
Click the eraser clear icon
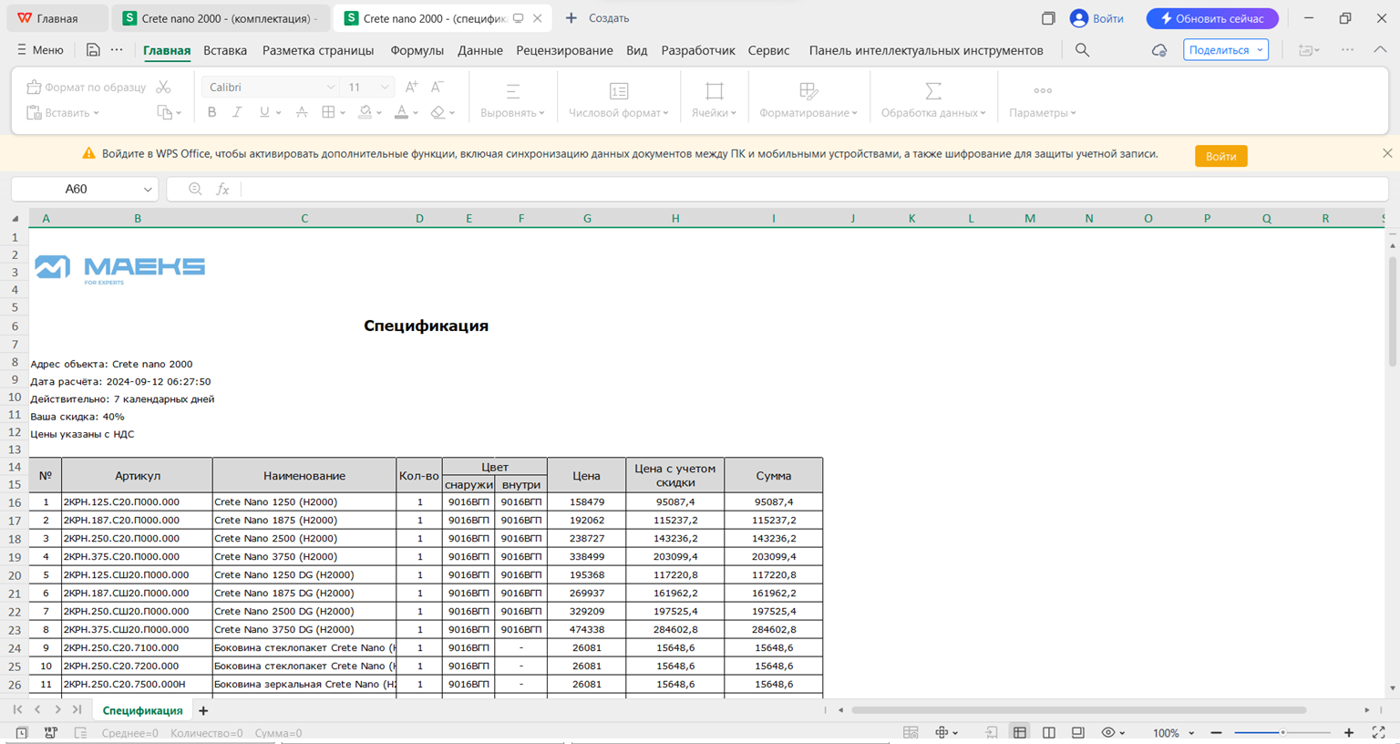[438, 112]
